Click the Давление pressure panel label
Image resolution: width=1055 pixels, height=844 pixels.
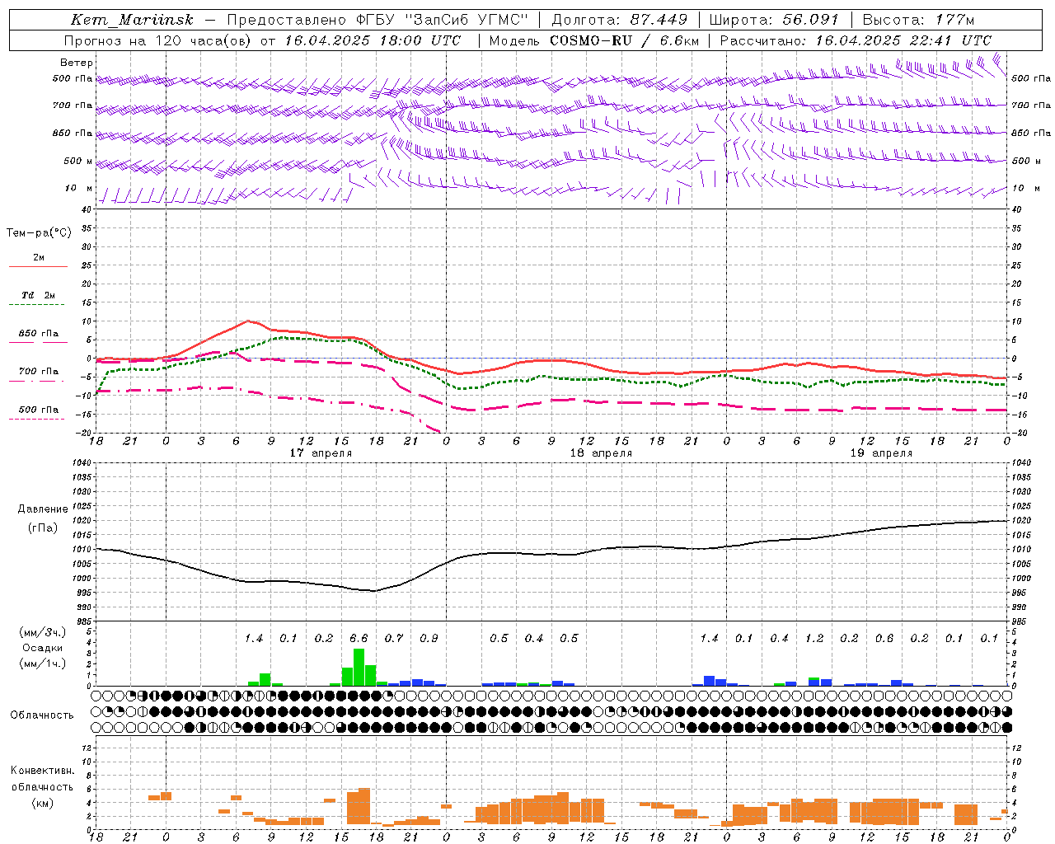click(x=43, y=509)
